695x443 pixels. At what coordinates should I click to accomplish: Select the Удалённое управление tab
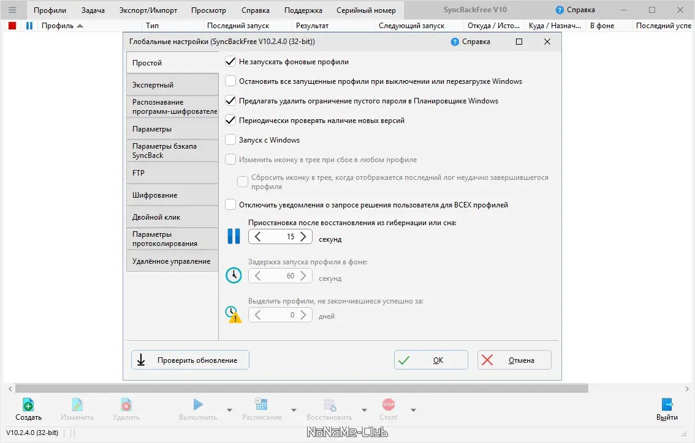point(172,261)
